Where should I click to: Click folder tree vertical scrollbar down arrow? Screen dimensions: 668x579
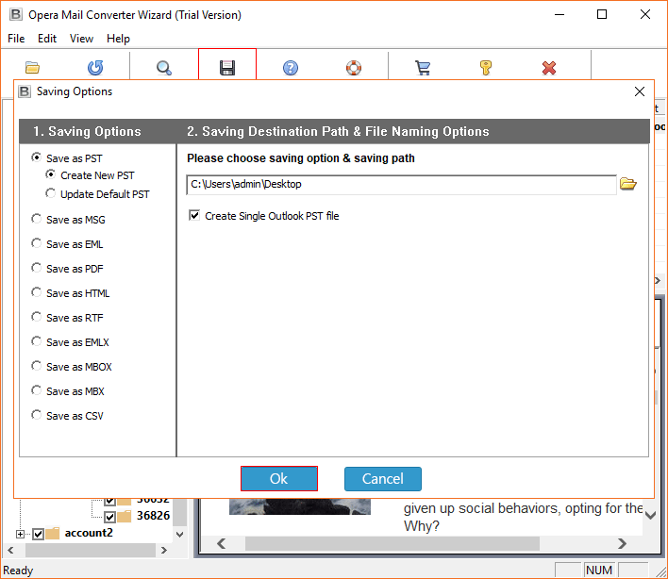[180, 535]
